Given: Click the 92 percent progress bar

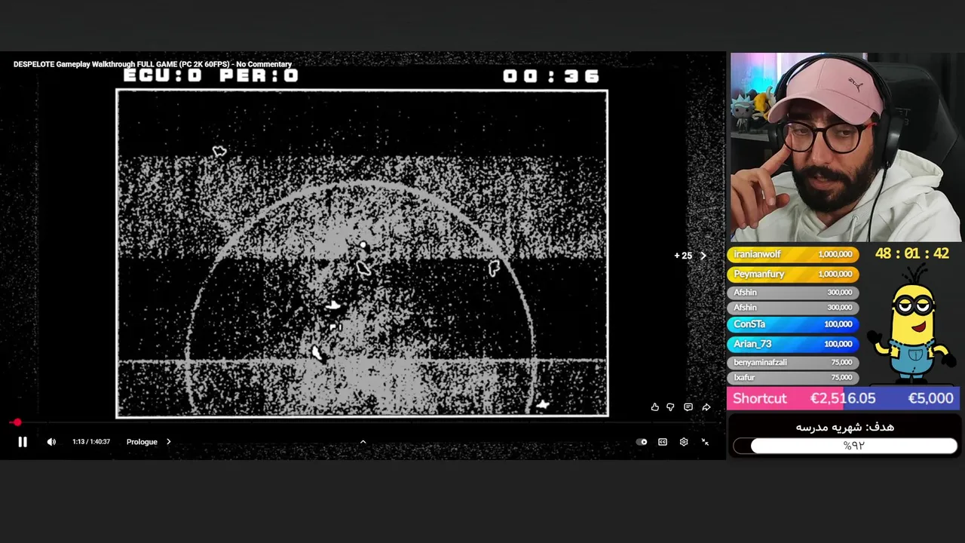Looking at the screenshot, I should click(845, 446).
